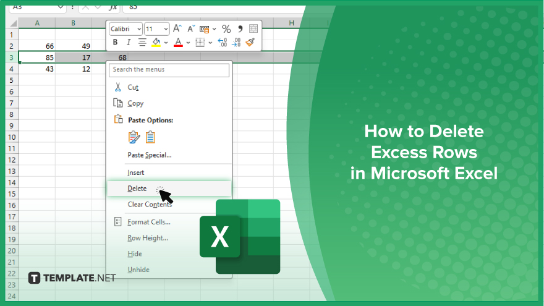The width and height of the screenshot is (544, 306).
Task: Click the Bold button in mini toolbar
Action: [115, 42]
